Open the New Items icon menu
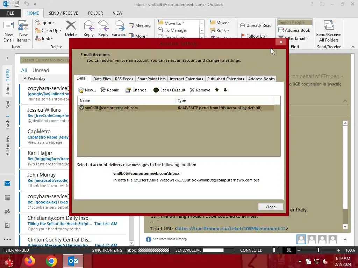The image size is (358, 268). point(23,26)
